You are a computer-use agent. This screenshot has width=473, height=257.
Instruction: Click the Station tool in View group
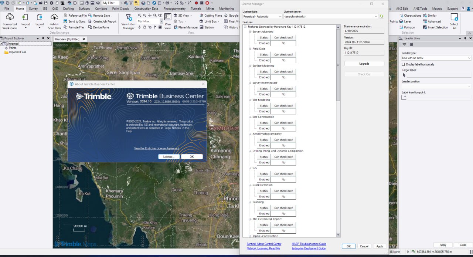(206, 27)
